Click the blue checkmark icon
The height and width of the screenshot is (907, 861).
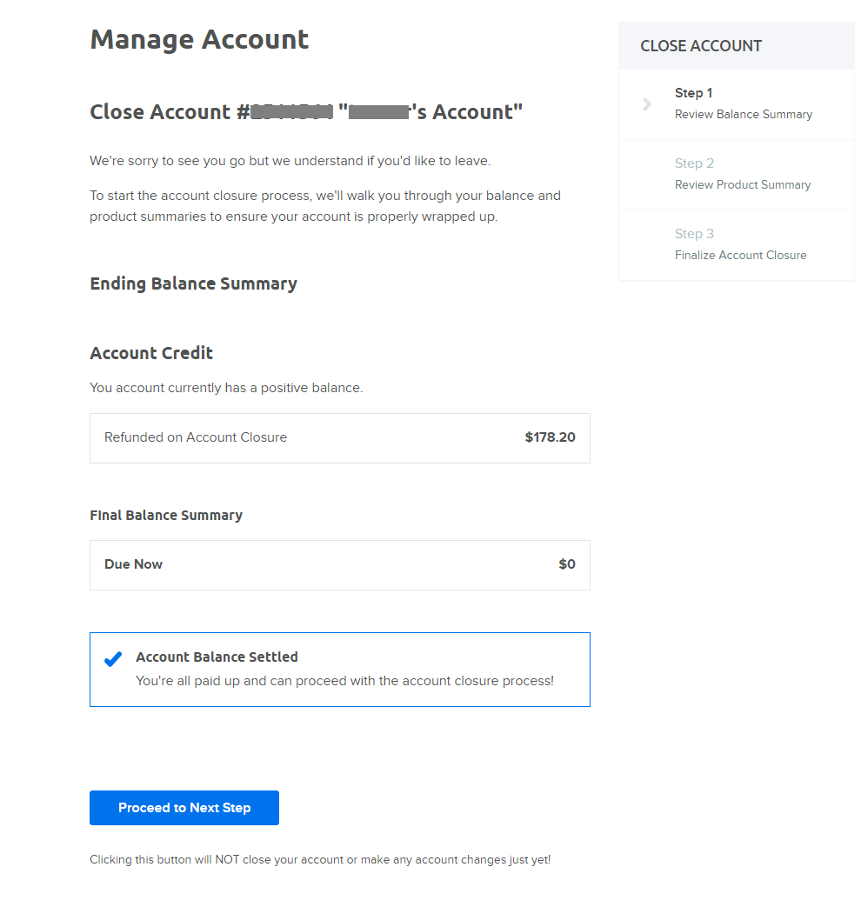[x=113, y=659]
